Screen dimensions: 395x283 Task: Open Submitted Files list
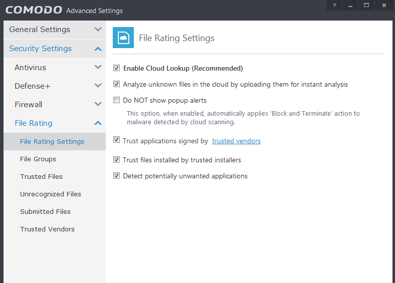(45, 211)
